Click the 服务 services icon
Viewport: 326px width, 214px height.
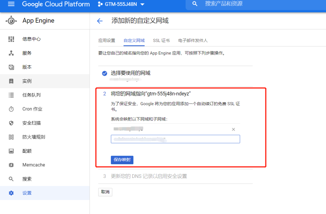11,53
